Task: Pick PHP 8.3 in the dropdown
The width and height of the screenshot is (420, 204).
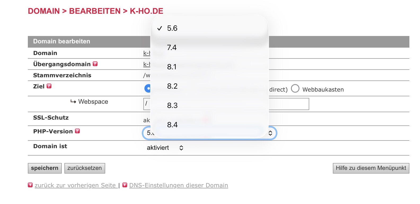Action: 172,106
